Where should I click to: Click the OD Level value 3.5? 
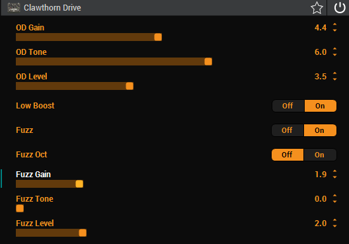pyautogui.click(x=321, y=77)
